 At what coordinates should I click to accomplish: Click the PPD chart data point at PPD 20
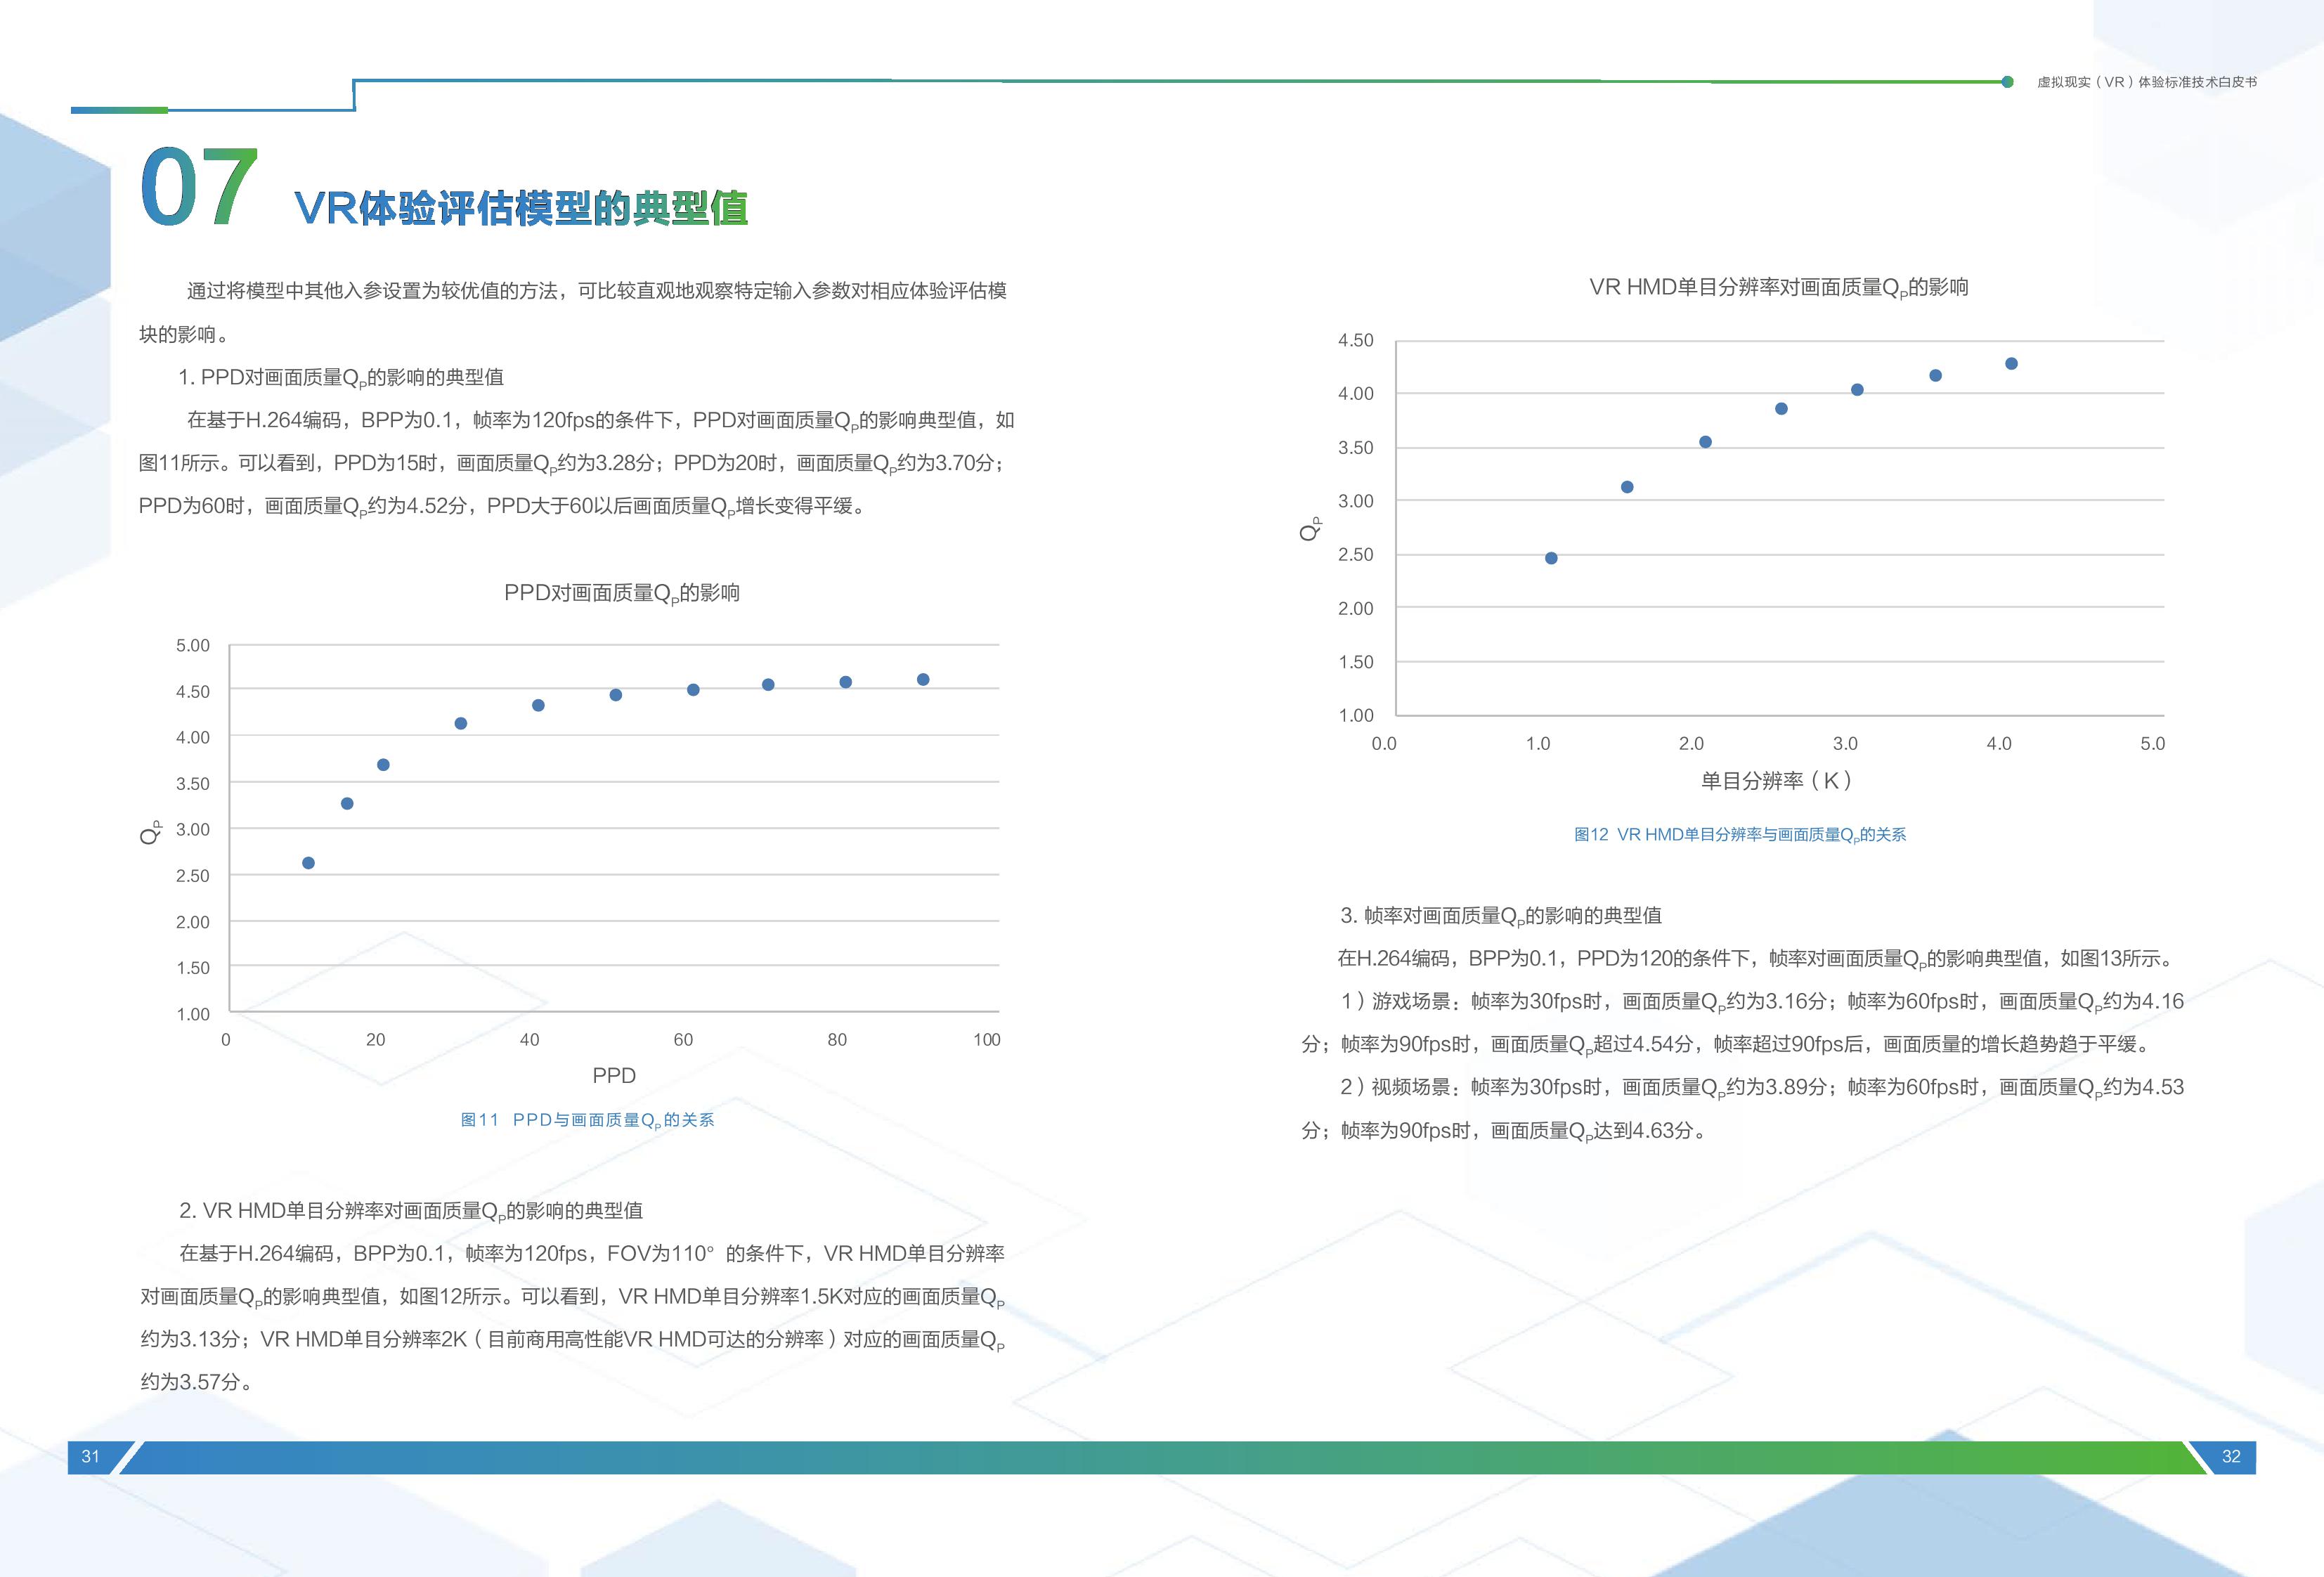tap(383, 765)
